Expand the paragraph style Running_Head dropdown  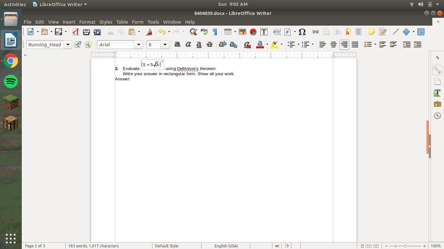(x=68, y=44)
